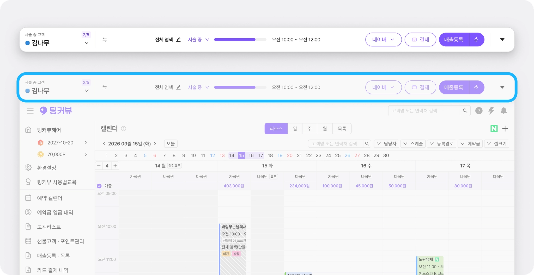Screen dimensions: 534x275
Task: Click the 결제 button in upper white bar
Action: pos(420,40)
